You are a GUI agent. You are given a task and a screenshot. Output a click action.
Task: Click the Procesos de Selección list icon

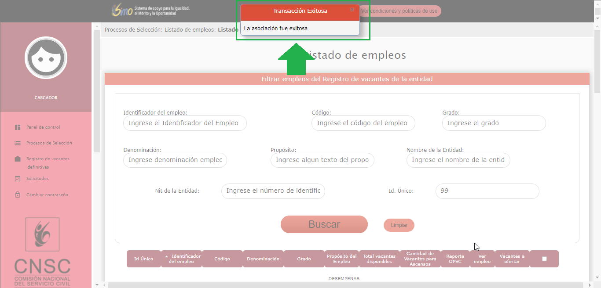(x=18, y=143)
